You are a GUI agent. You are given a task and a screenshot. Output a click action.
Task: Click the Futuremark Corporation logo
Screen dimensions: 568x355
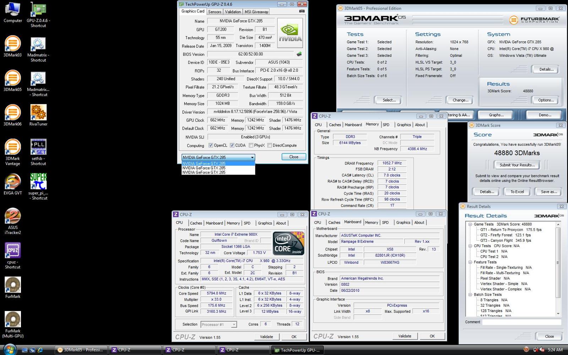534,20
